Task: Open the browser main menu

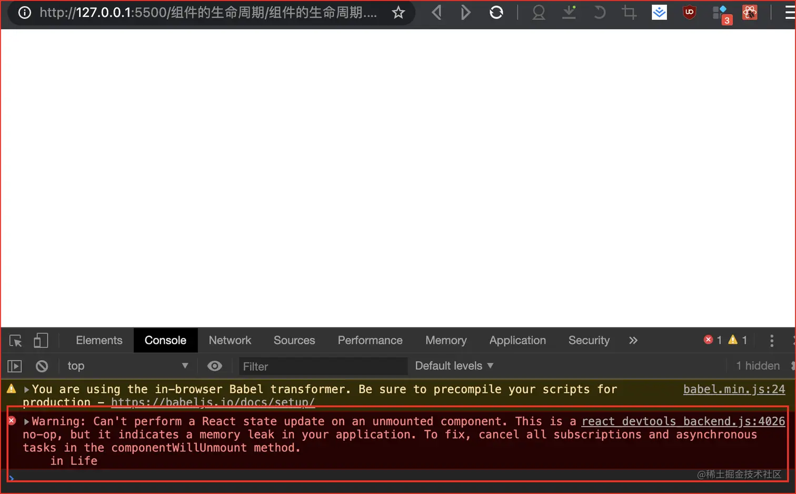Action: click(790, 12)
